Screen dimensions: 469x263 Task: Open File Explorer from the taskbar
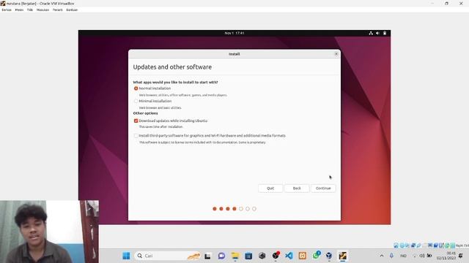click(x=235, y=256)
